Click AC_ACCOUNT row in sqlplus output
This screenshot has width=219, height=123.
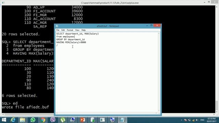53,19
